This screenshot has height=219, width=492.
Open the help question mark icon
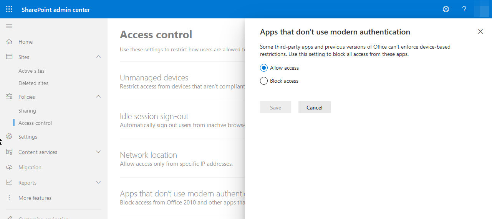tap(464, 9)
